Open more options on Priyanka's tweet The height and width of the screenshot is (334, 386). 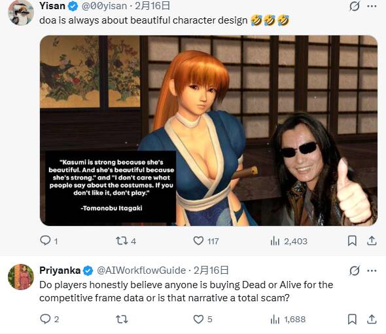coord(372,270)
